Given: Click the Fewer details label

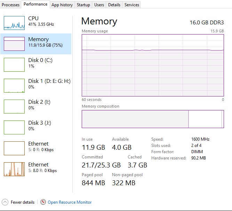Looking at the screenshot, I should coord(23,202).
